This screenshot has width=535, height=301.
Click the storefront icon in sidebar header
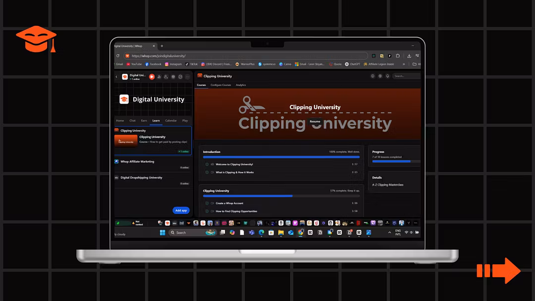(x=173, y=77)
